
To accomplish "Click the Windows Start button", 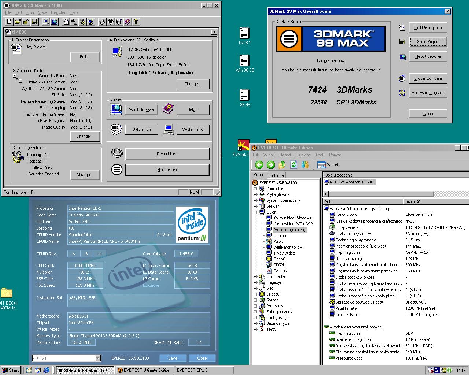I will tap(10, 370).
